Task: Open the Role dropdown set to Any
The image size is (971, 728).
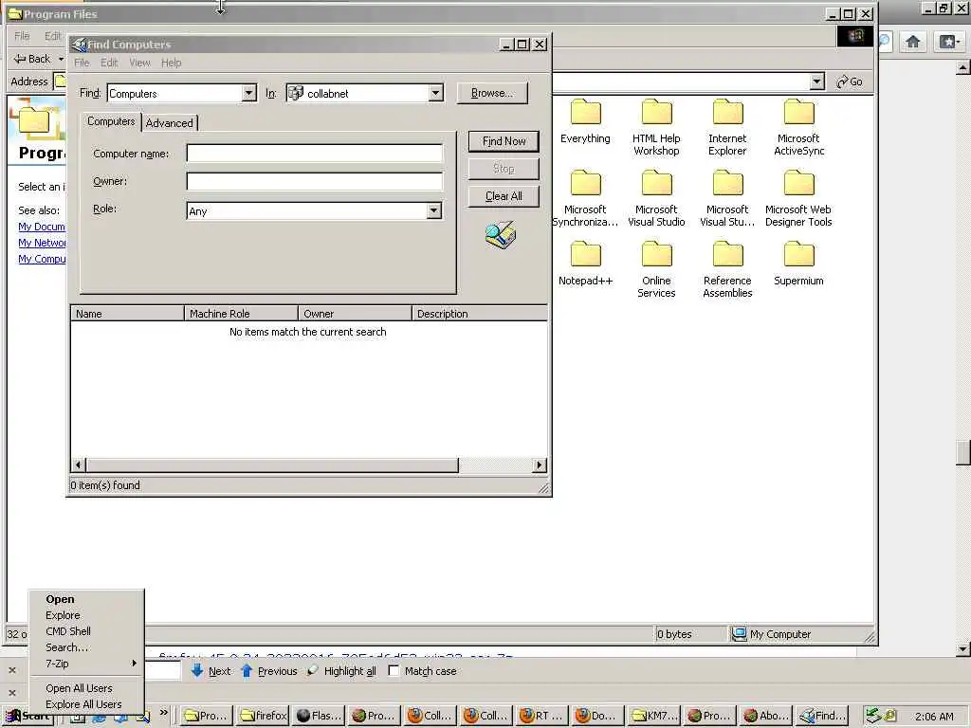Action: tap(433, 211)
